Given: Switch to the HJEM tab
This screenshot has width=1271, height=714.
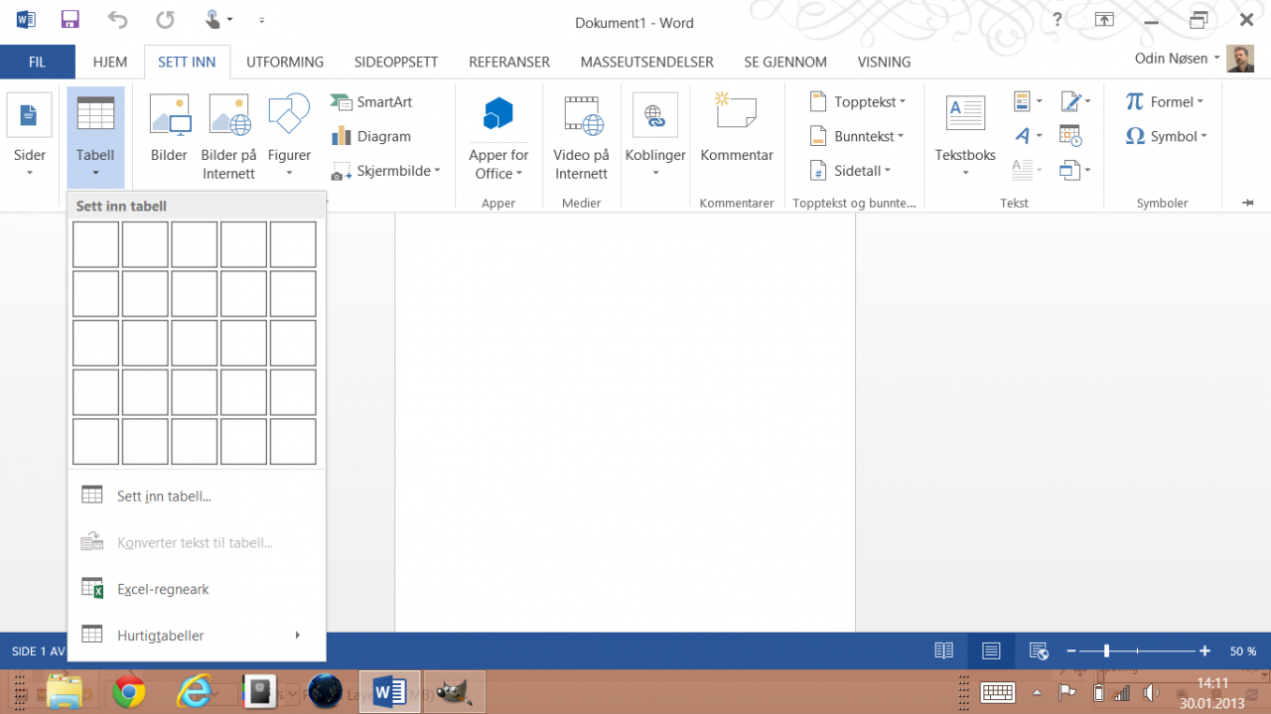Looking at the screenshot, I should tap(110, 62).
